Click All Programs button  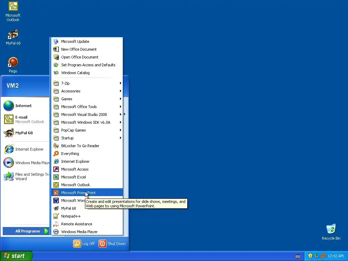pyautogui.click(x=26, y=231)
